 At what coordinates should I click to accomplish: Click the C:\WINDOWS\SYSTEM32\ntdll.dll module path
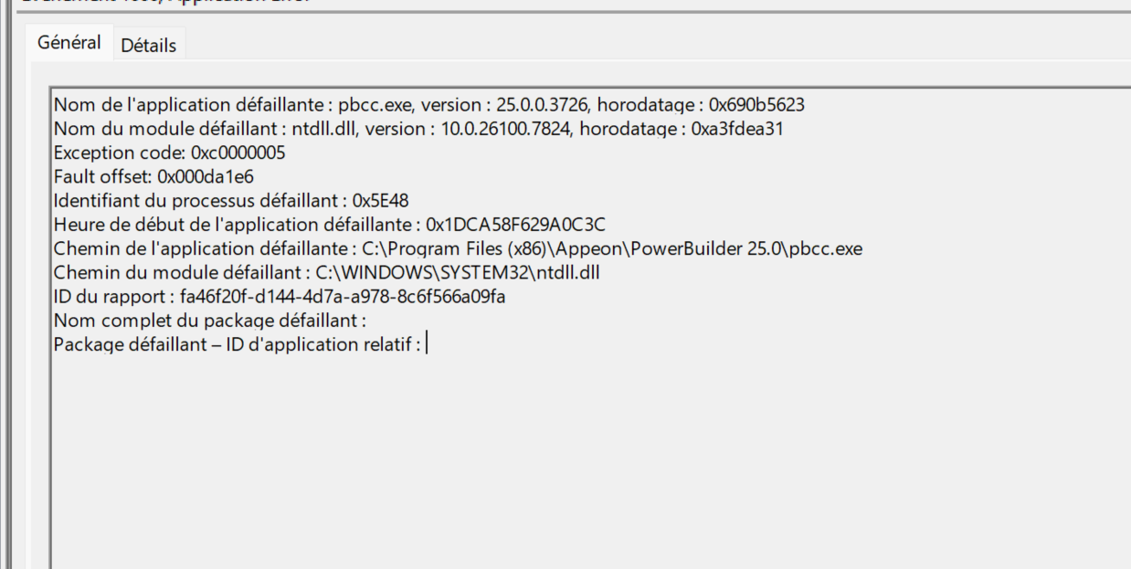click(x=458, y=272)
